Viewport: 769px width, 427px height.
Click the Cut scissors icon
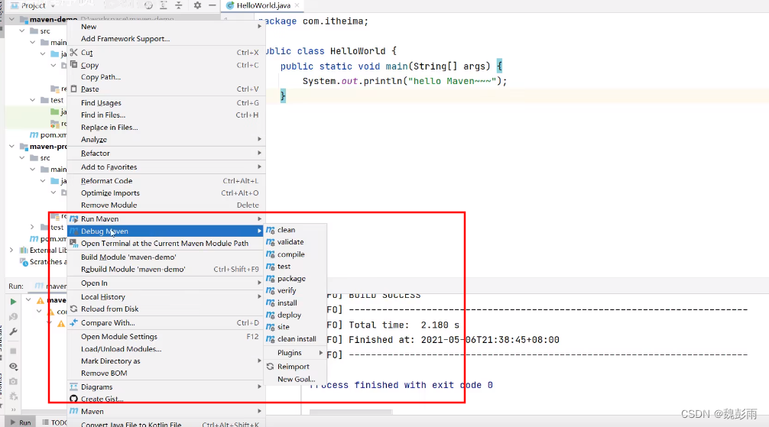point(73,52)
